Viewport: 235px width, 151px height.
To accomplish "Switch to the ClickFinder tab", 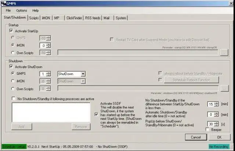I will pyautogui.click(x=74, y=18).
